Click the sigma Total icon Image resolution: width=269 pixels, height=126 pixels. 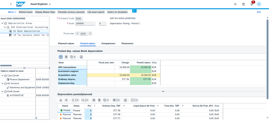[x=73, y=100]
